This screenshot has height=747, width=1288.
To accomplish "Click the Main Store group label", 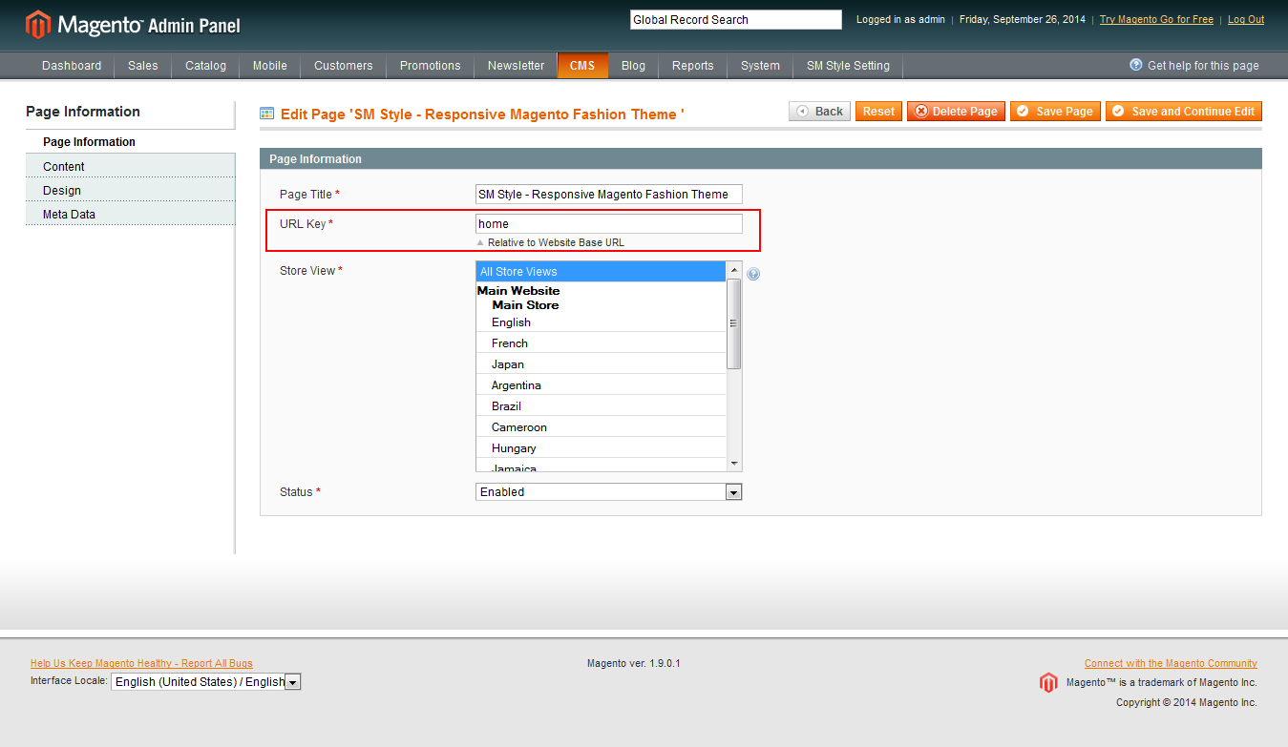I will point(525,305).
